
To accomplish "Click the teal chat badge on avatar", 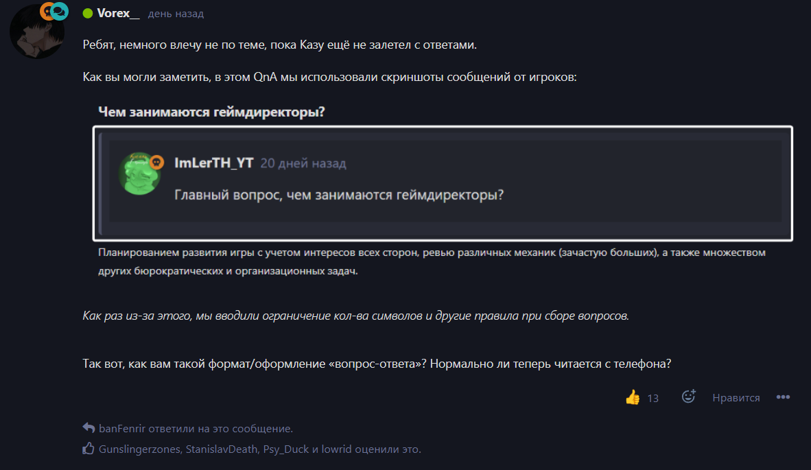I will coord(60,11).
